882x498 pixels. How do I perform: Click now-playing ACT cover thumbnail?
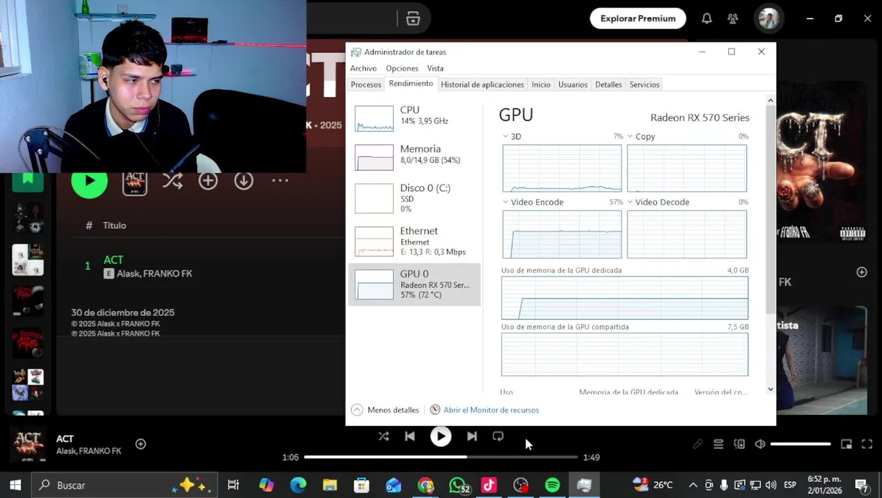click(x=28, y=445)
